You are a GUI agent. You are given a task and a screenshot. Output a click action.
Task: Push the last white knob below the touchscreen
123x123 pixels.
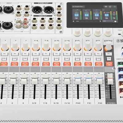click(x=108, y=33)
